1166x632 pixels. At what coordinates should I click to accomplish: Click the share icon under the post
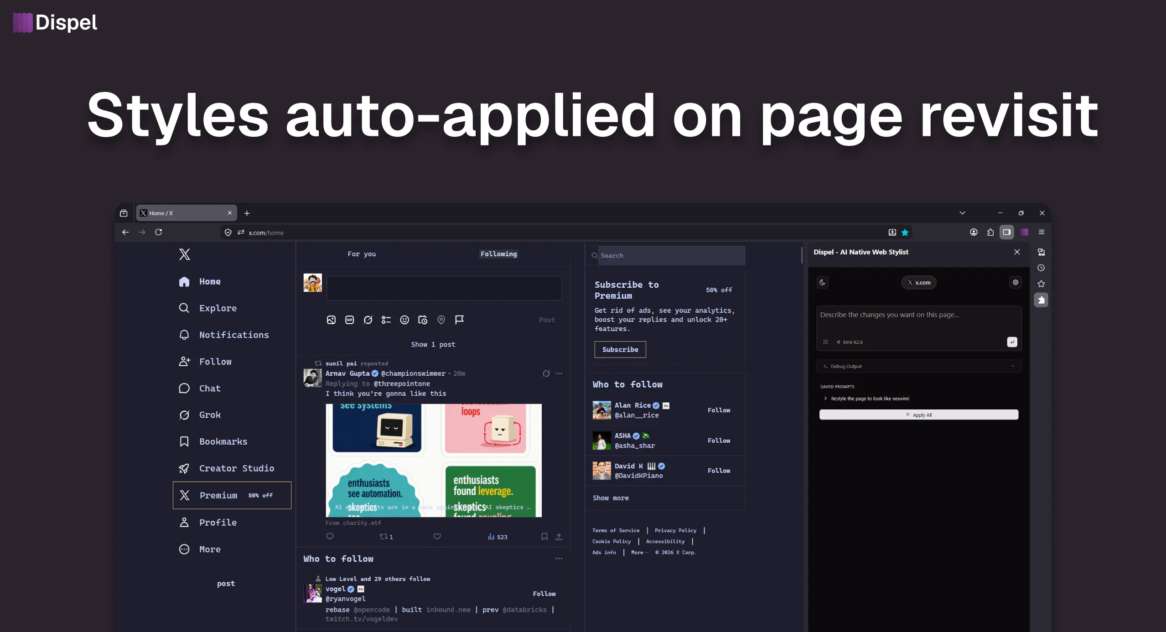tap(559, 537)
